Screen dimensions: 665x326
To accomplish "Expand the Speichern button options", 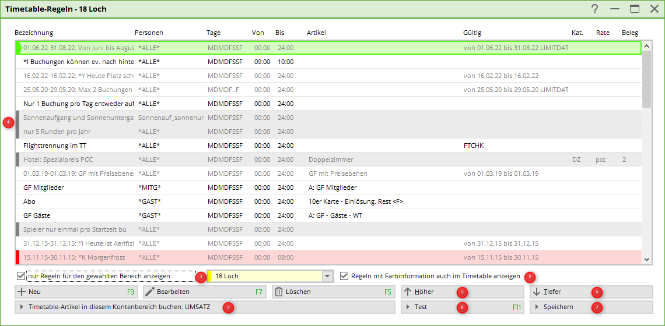I will (x=537, y=307).
